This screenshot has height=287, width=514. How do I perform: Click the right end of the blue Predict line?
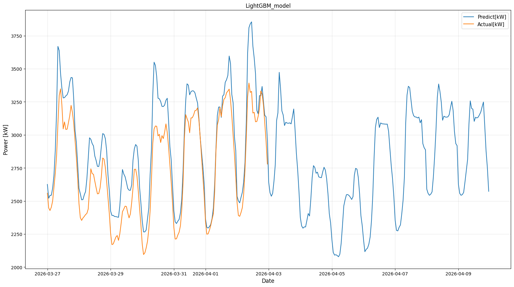[x=488, y=191]
